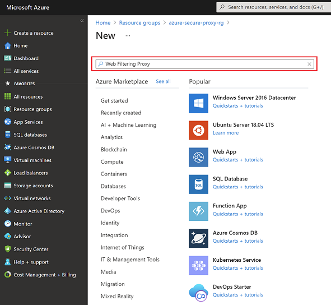The width and height of the screenshot is (331, 305).
Task: Select the Containers category
Action: 114,174
